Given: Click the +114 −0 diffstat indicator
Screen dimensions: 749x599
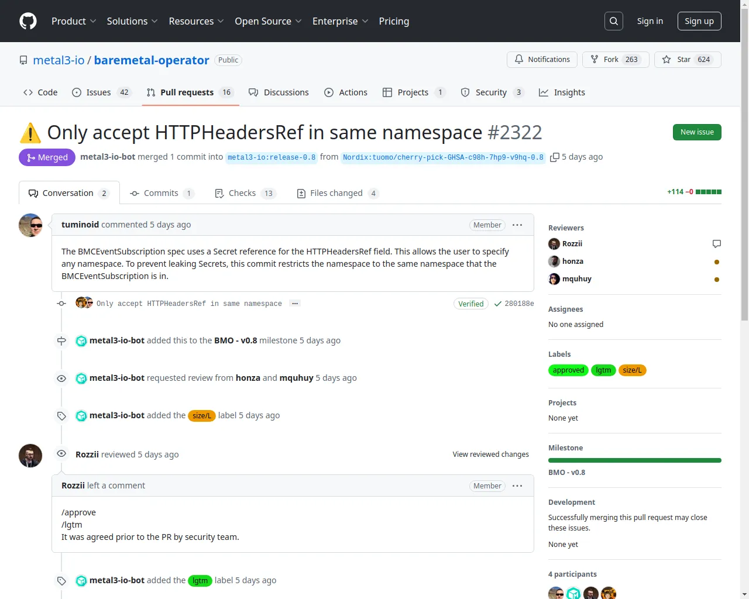Looking at the screenshot, I should (x=694, y=192).
